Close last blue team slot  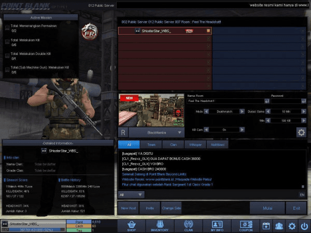303,86
